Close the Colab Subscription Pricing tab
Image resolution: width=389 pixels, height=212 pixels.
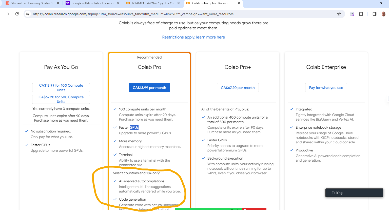tap(239, 3)
